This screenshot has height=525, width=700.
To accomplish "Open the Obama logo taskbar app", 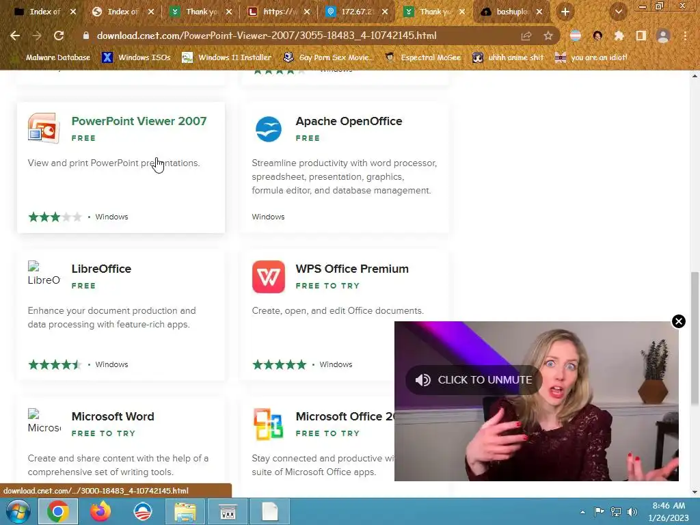I will 143,511.
